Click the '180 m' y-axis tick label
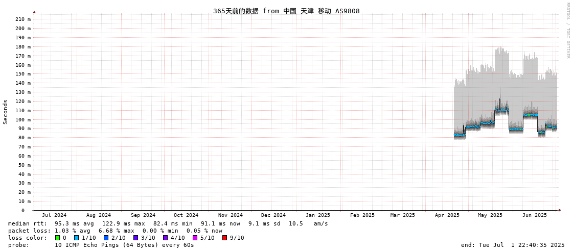This screenshot has width=573, height=252. 23,47
